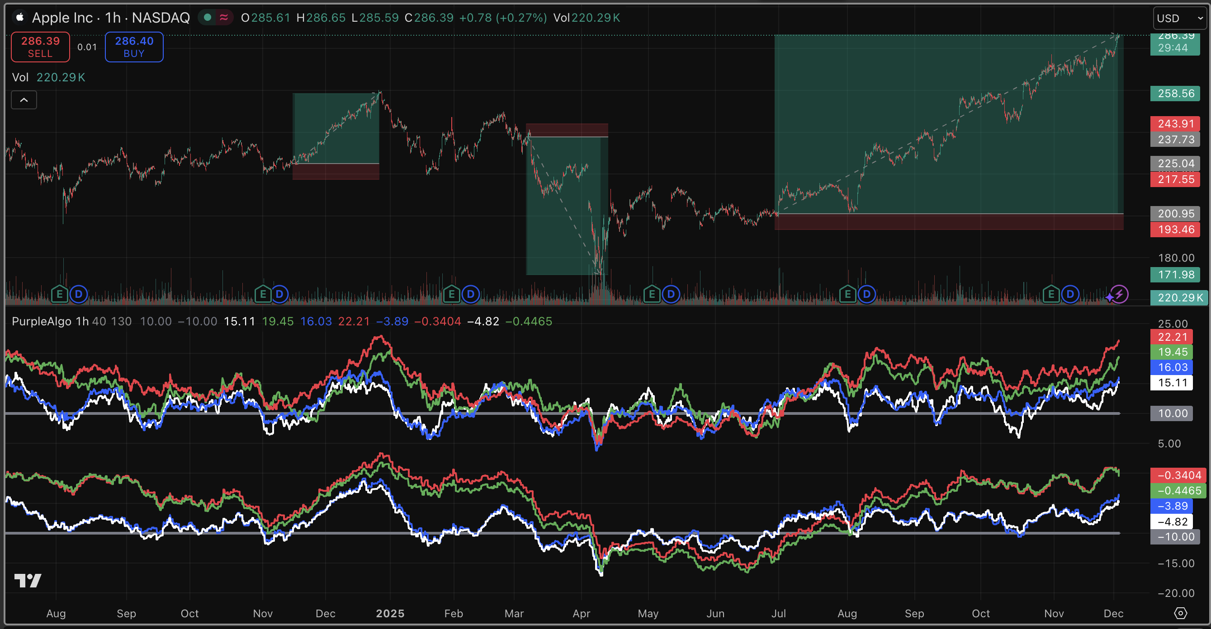The image size is (1211, 629).
Task: Click the earnings E marker near Nov 2025
Action: (1050, 295)
